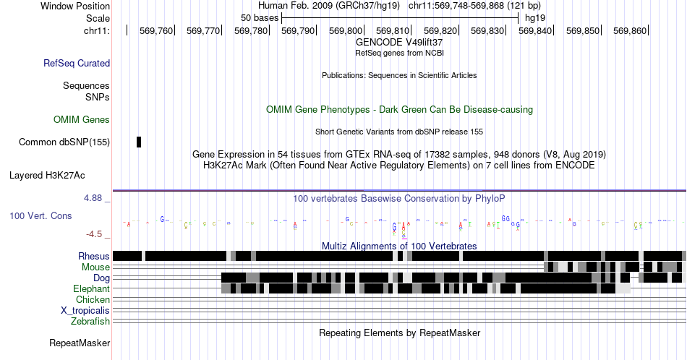Viewport: 687px width, 360px height.
Task: Click the Dog alignment label
Action: 101,278
